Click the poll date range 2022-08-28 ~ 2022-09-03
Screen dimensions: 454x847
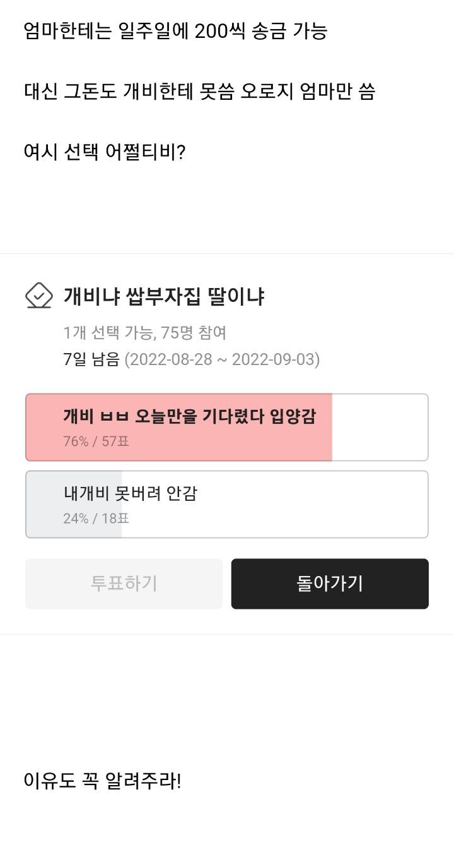(x=222, y=359)
